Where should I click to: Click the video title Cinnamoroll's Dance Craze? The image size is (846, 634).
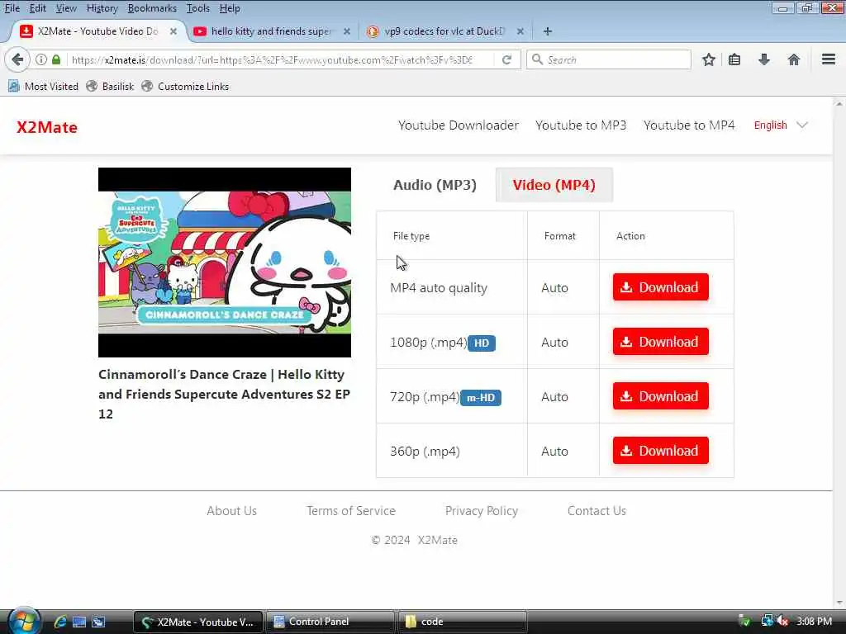click(225, 394)
